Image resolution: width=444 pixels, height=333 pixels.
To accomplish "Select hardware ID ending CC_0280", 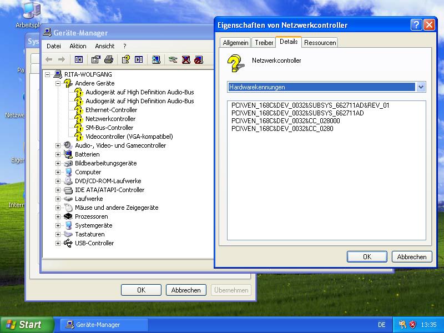I will (282, 129).
